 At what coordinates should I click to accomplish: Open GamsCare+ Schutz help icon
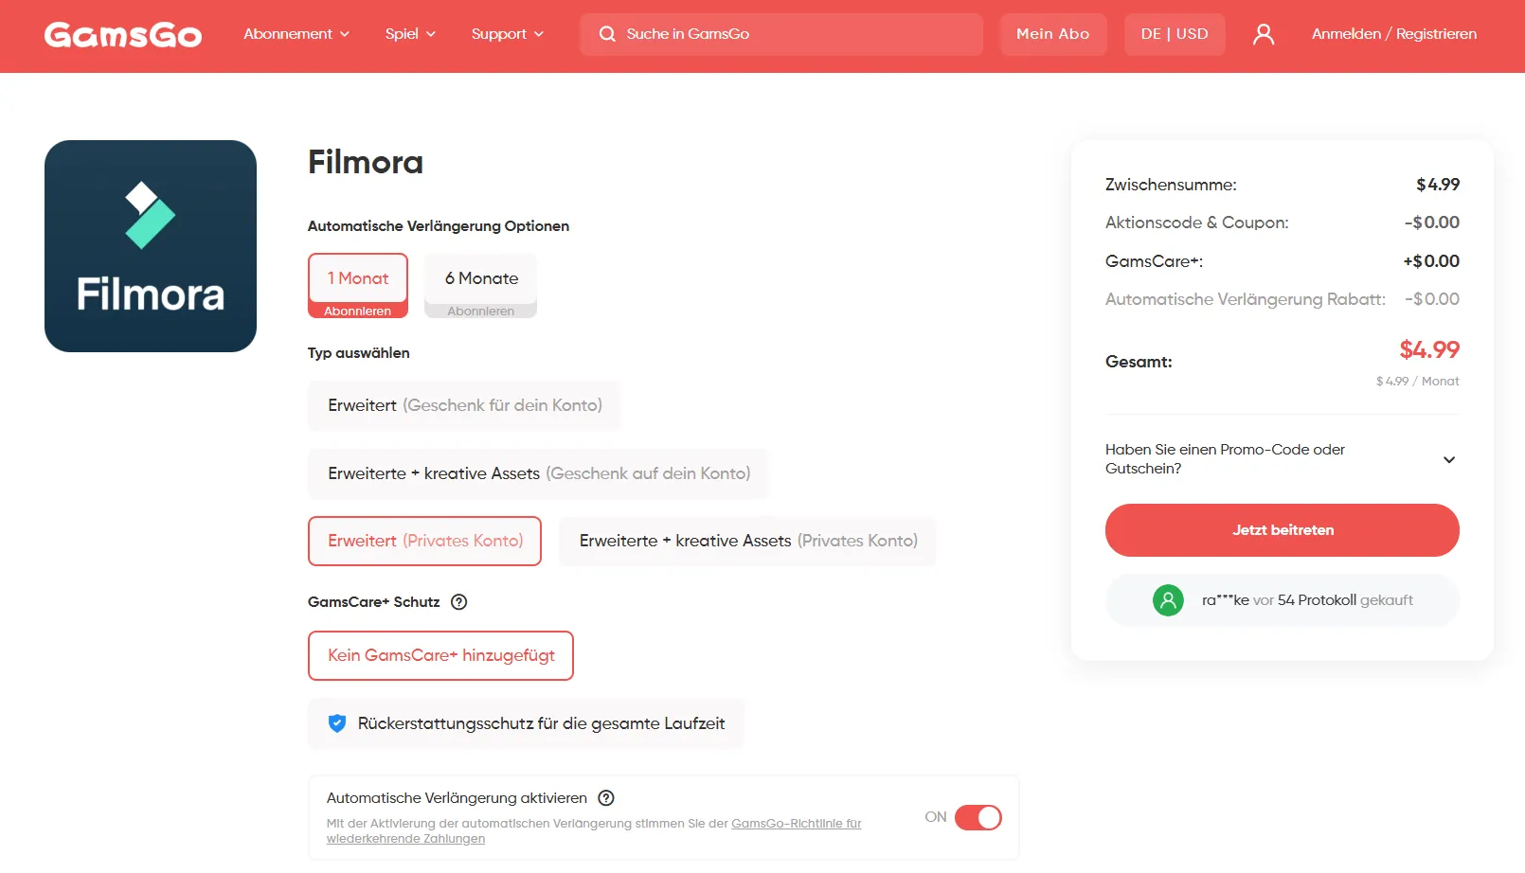coord(459,602)
